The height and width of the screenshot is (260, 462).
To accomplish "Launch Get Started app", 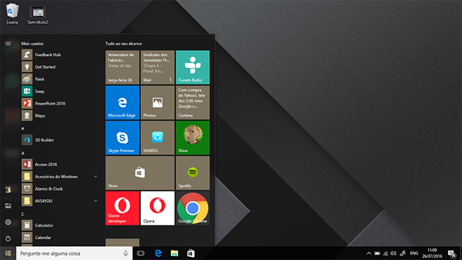I will [59, 67].
